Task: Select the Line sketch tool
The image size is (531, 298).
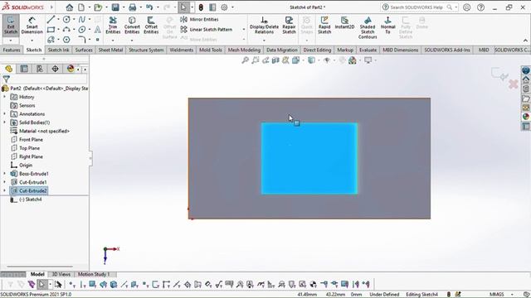Action: (x=51, y=19)
